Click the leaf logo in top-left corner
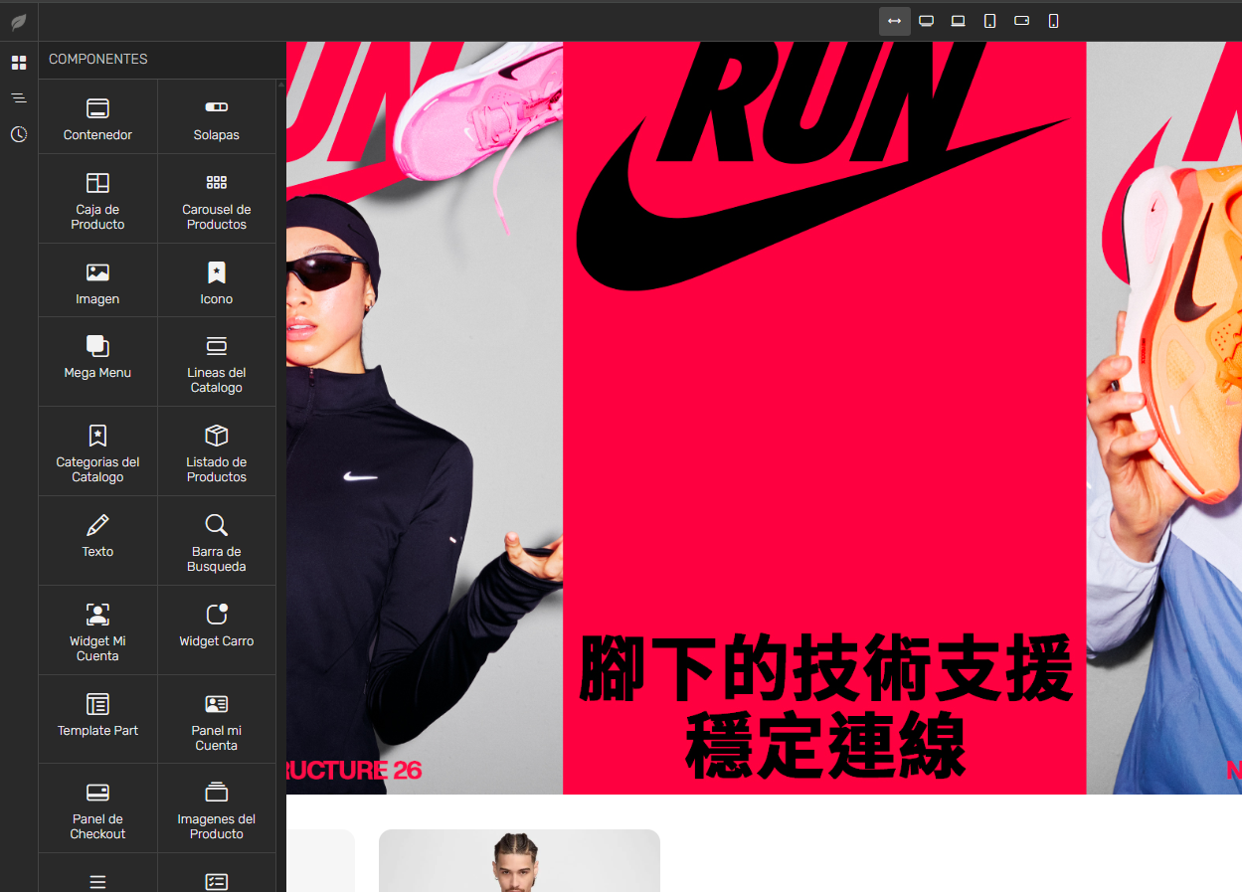Viewport: 1242px width, 892px height. 18,21
